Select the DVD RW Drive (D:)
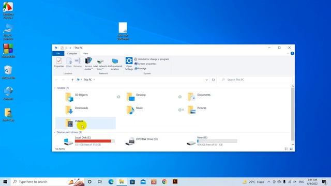Viewport: 331px width, 186px height. click(147, 141)
